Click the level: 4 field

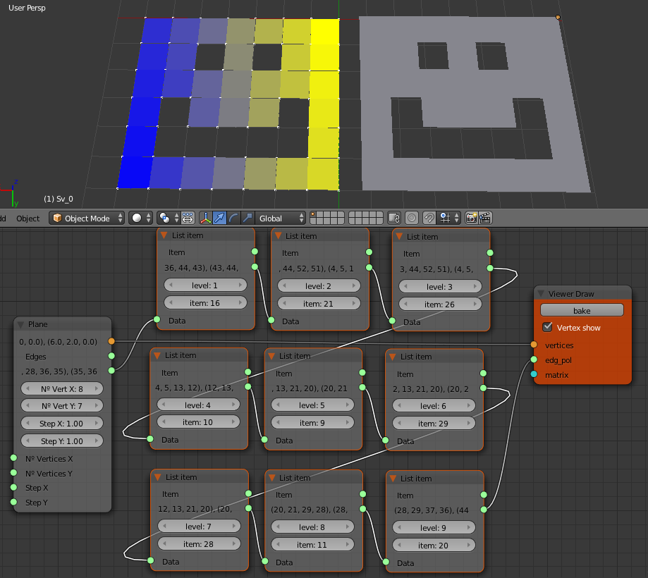pyautogui.click(x=198, y=405)
